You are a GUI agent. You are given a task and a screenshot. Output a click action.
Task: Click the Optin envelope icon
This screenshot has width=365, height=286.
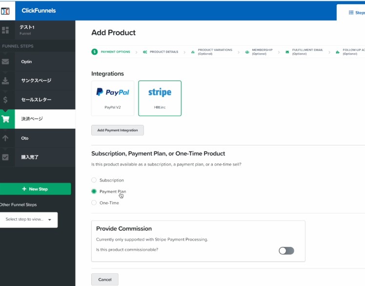pyautogui.click(x=5, y=61)
